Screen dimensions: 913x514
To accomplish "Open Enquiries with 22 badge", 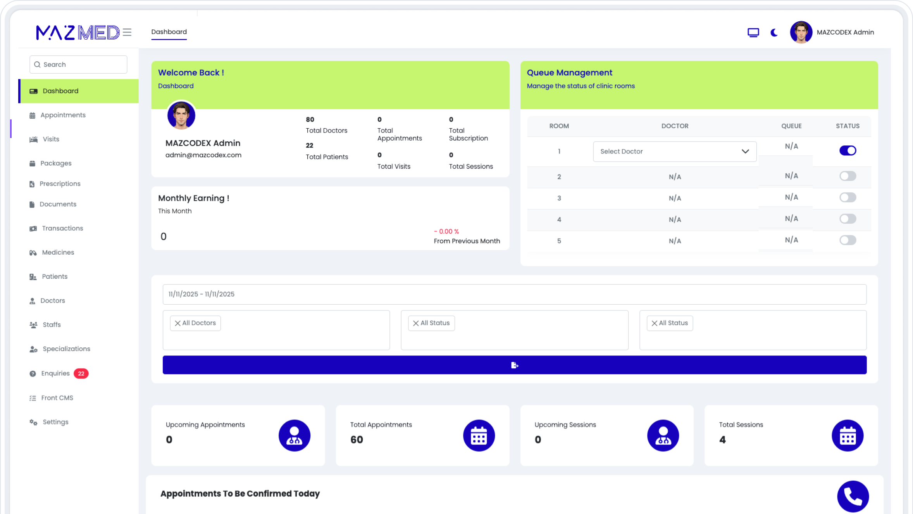I will click(55, 373).
